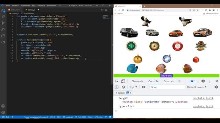
Task: Open Source Control in VS Code sidebar
Action: [x=3, y=23]
